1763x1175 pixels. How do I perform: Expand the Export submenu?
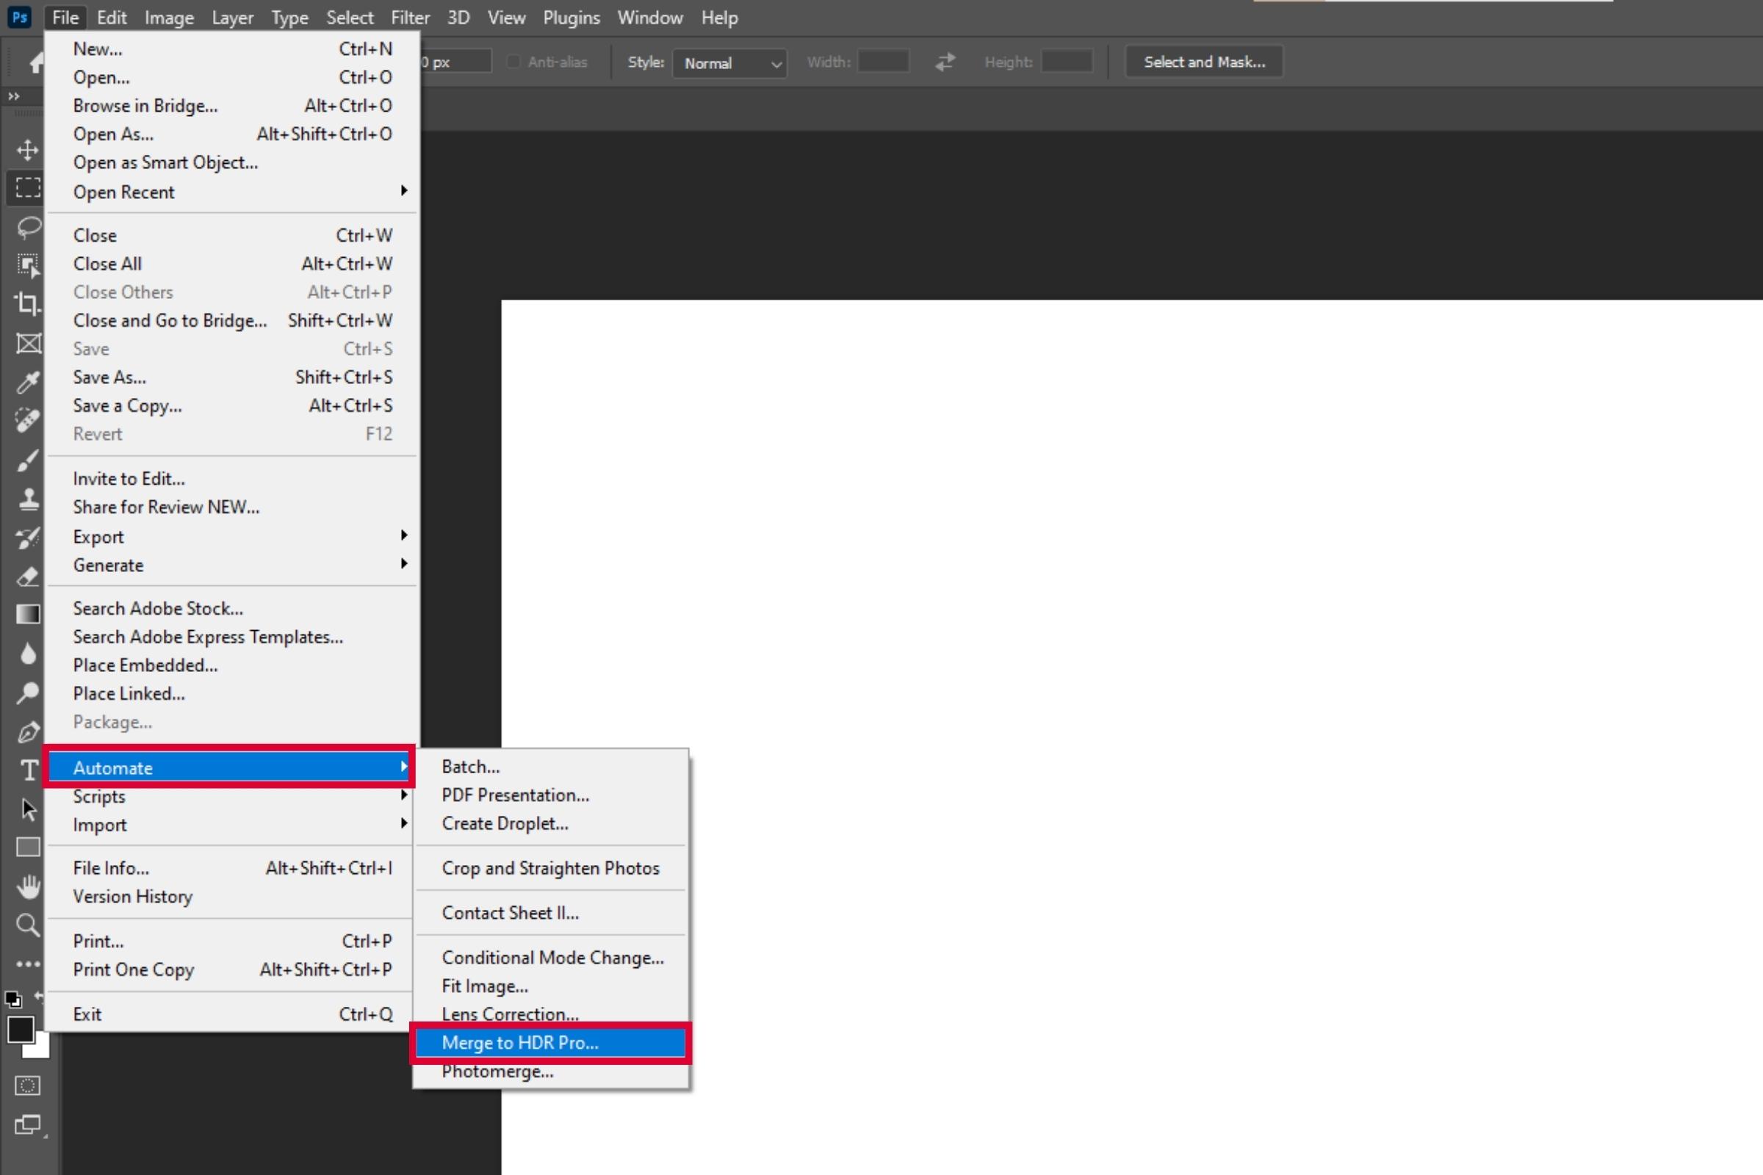(232, 537)
